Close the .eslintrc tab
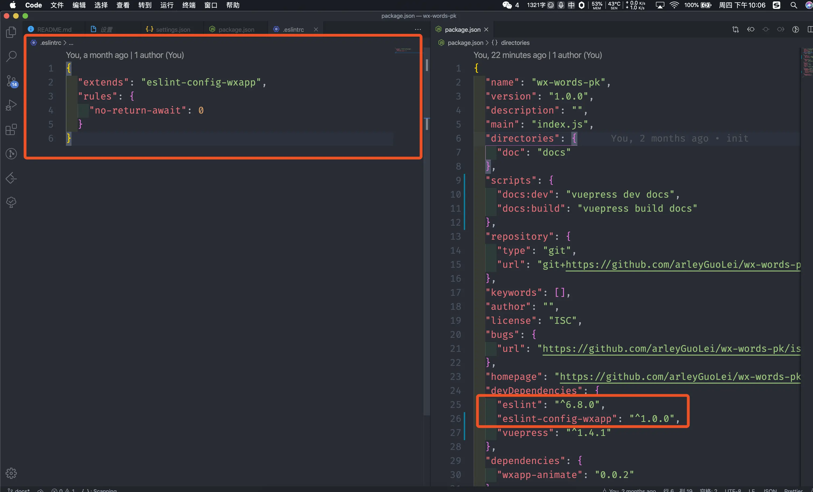This screenshot has width=813, height=492. point(316,30)
